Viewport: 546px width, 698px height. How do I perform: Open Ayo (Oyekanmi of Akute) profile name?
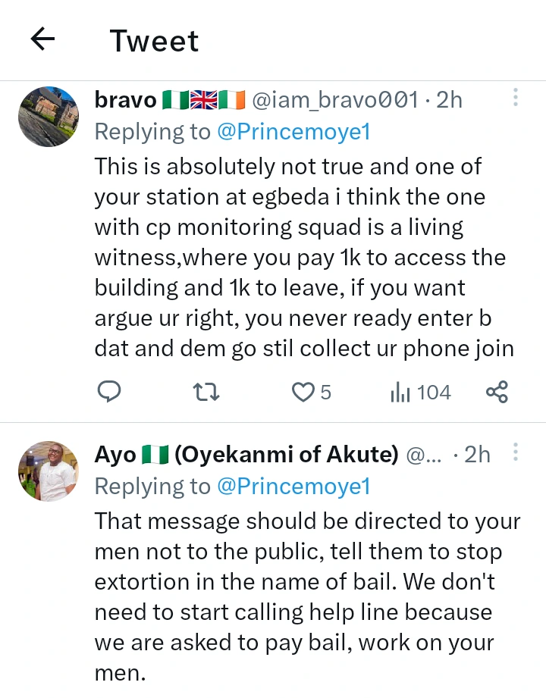click(246, 455)
